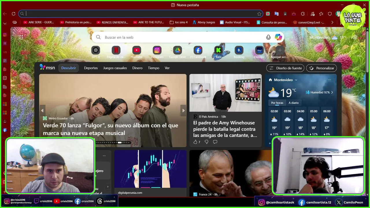Dislike the Amy Winehouse article
Viewport: 370px width, 208px height.
[x=206, y=142]
